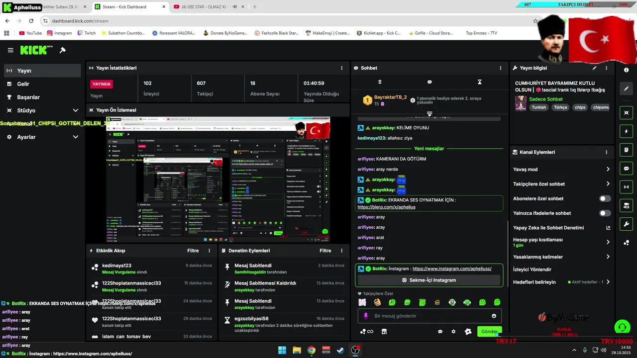Click the trash icon in chat toolbar
Image resolution: width=637 pixels, height=358 pixels.
(380, 82)
